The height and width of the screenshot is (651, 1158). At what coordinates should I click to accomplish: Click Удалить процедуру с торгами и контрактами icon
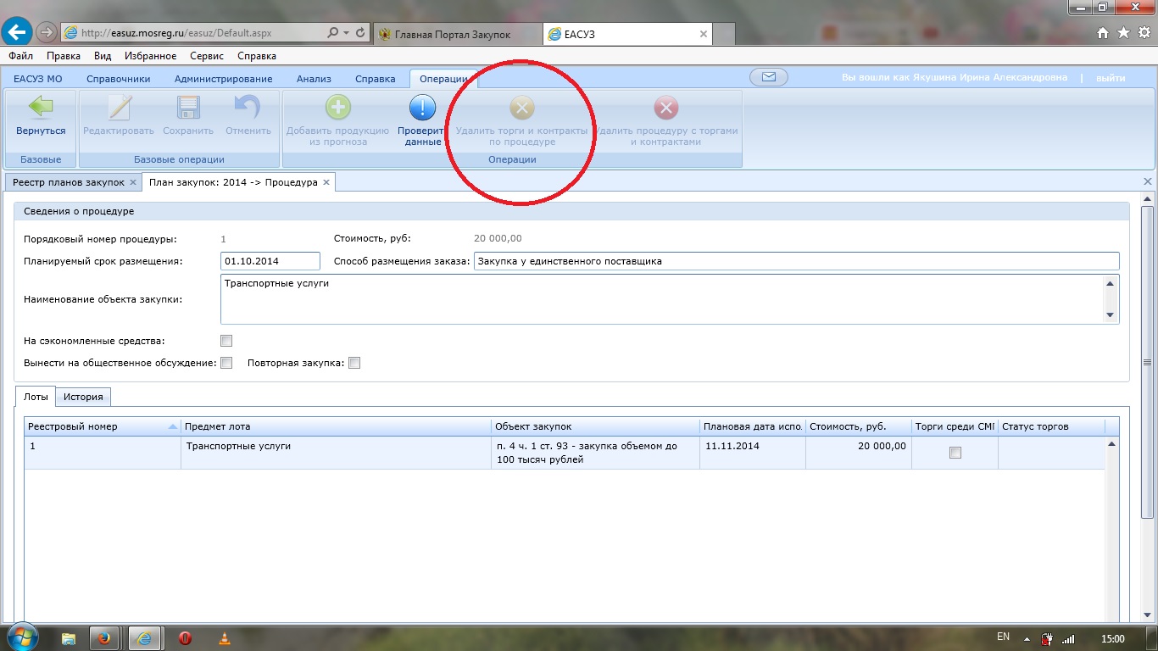point(666,108)
